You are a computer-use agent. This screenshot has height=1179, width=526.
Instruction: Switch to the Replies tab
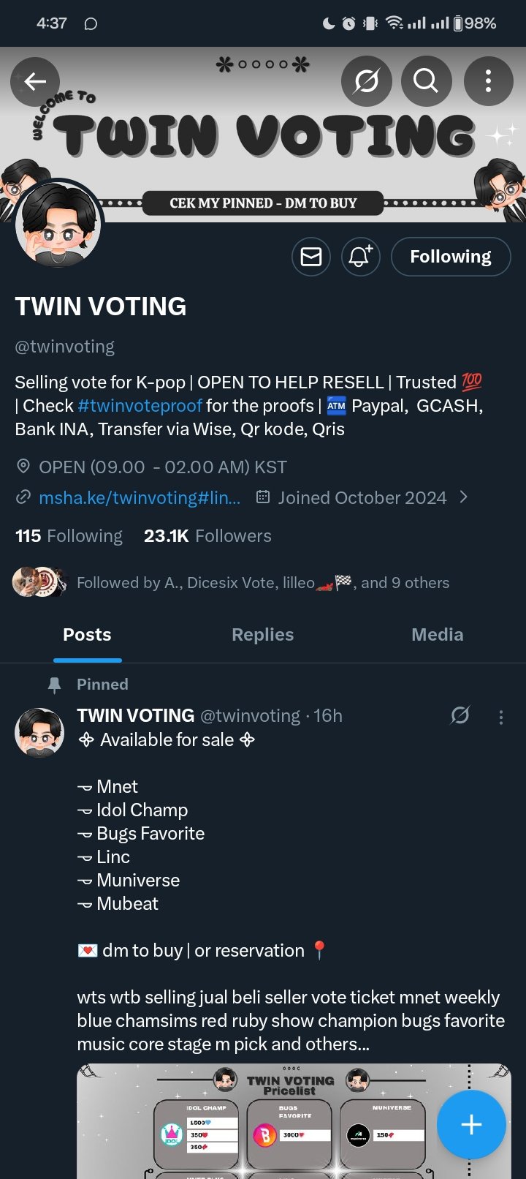(x=262, y=635)
